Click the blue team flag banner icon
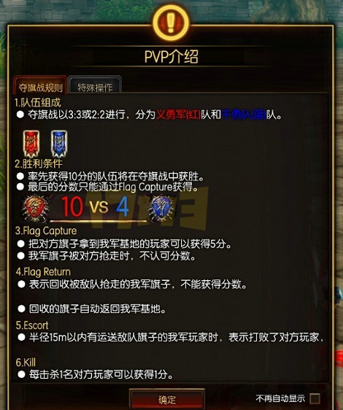Viewport: 343px width, 410px height. (59, 144)
